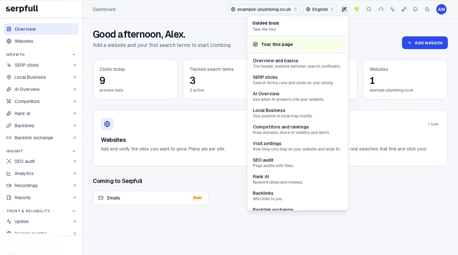Open the Websites overview card

pyautogui.click(x=170, y=138)
